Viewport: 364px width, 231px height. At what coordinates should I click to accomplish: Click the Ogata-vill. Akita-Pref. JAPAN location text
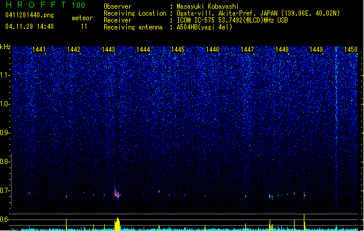[258, 13]
